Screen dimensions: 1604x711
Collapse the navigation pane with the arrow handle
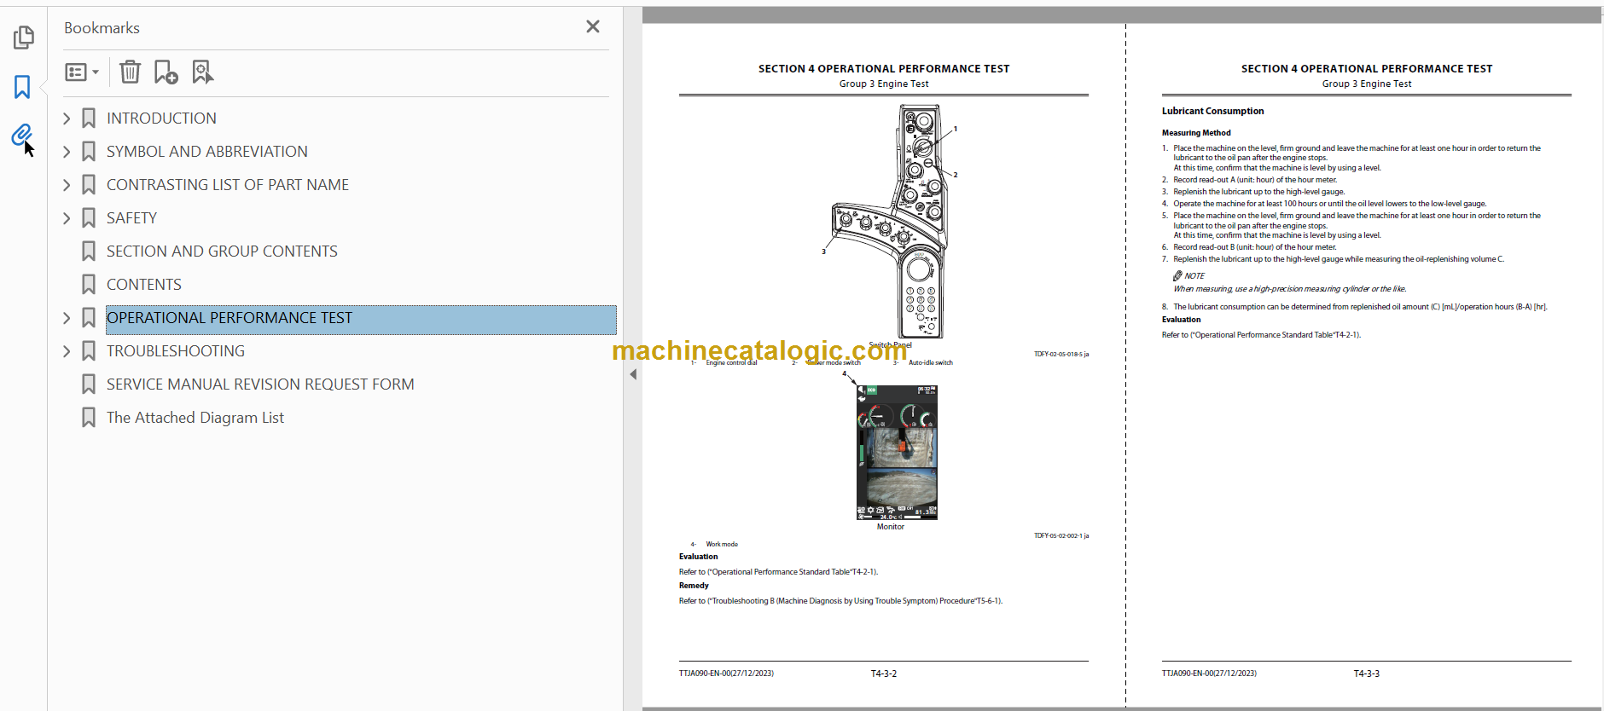click(633, 374)
